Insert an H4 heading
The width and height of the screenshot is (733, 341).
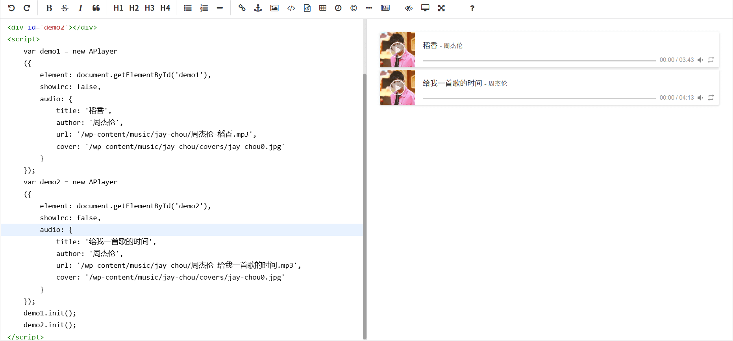(x=165, y=8)
